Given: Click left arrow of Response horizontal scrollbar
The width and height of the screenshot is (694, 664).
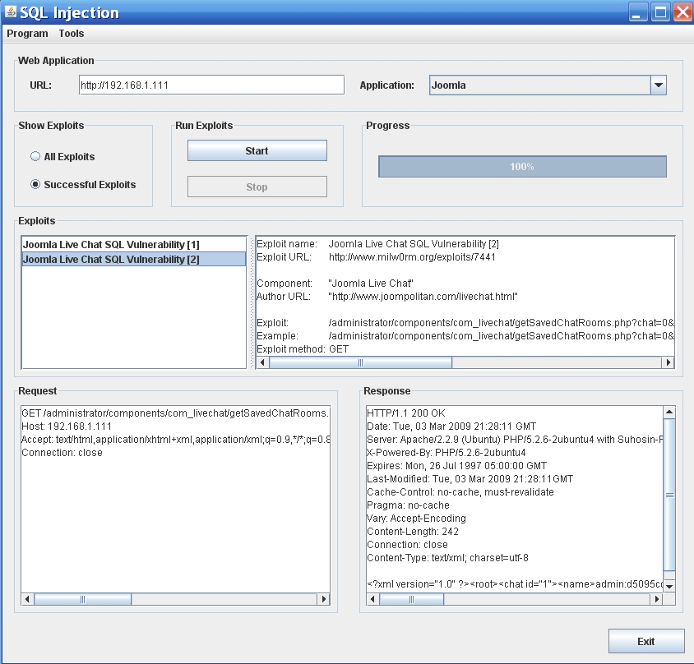Looking at the screenshot, I should click(x=372, y=599).
